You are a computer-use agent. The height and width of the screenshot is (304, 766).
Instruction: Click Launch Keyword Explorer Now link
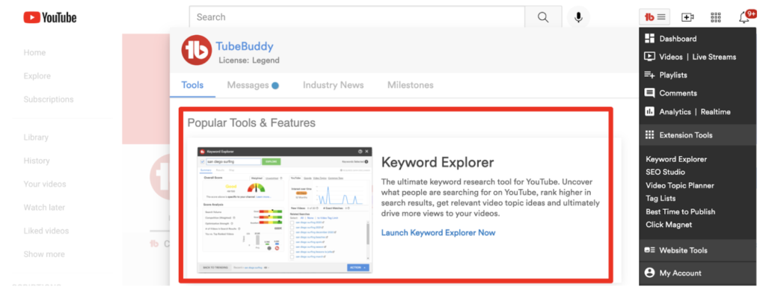pyautogui.click(x=438, y=233)
